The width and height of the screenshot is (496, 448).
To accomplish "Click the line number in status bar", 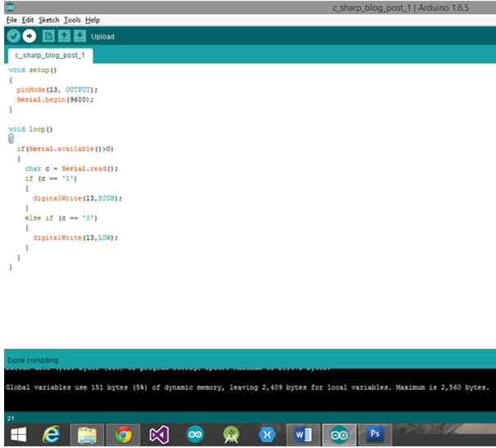I will pos(11,418).
